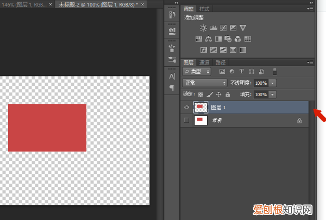Open the History panel icon

(x=172, y=14)
